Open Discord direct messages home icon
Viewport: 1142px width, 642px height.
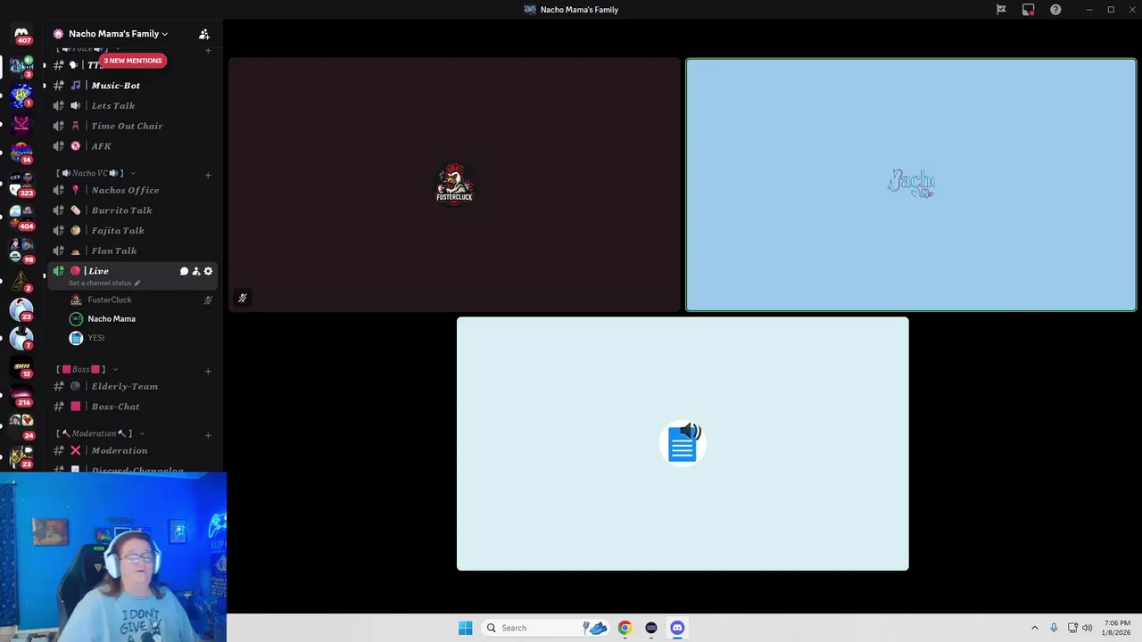pos(21,34)
